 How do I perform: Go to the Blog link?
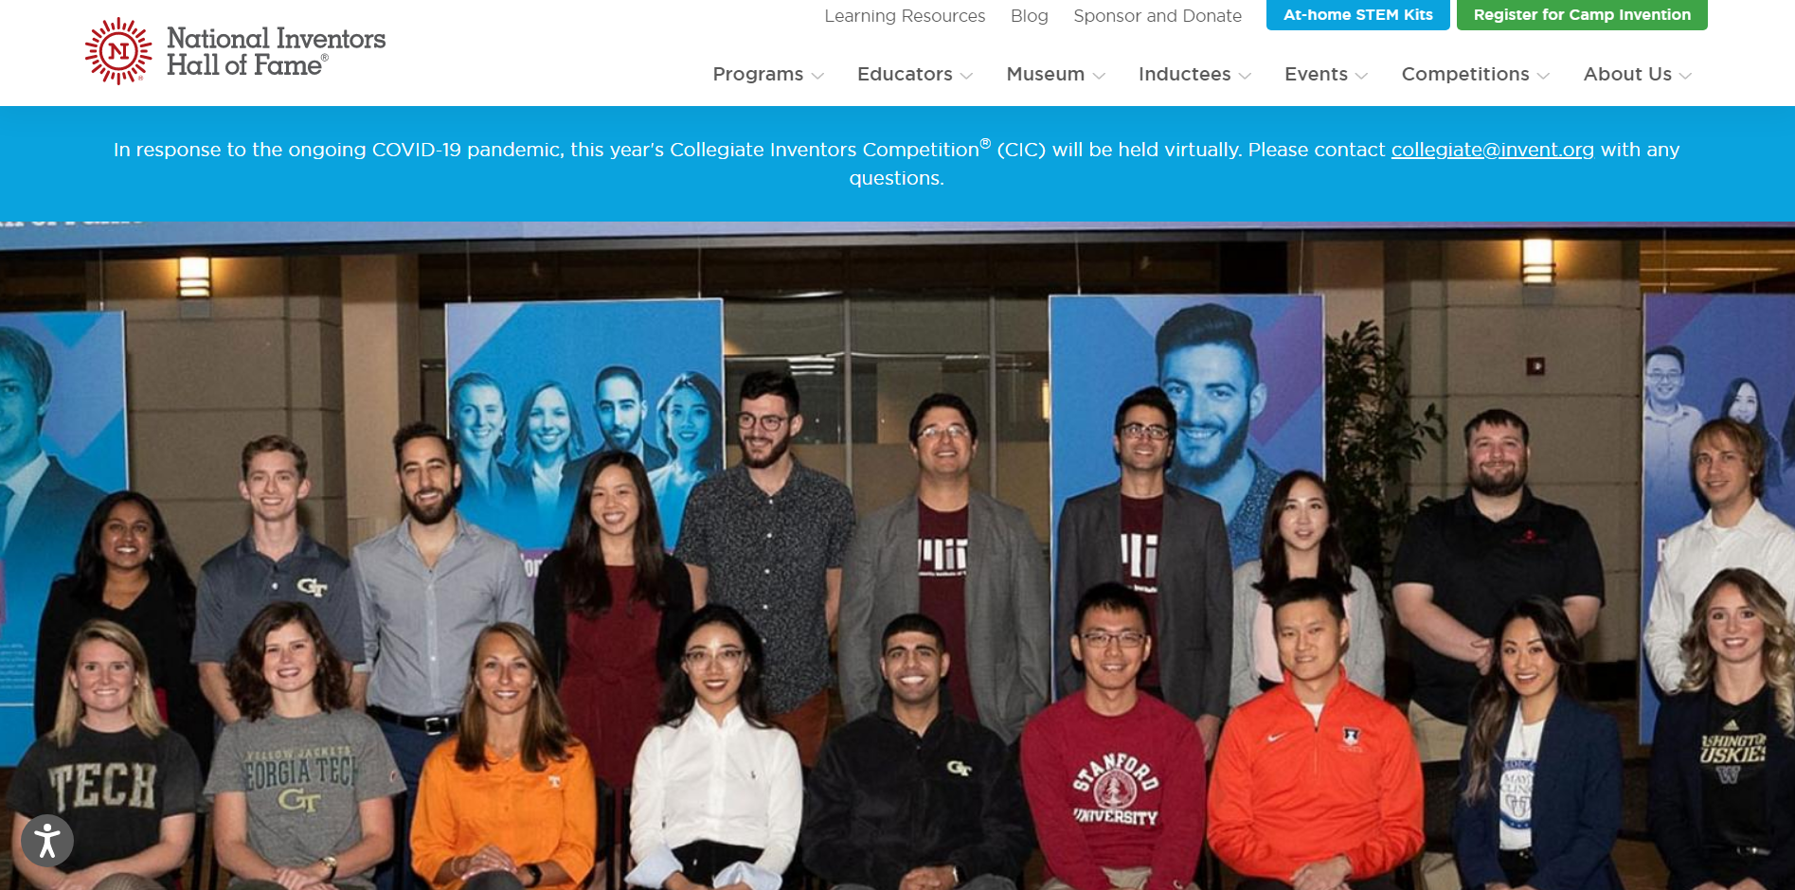coord(1029,16)
